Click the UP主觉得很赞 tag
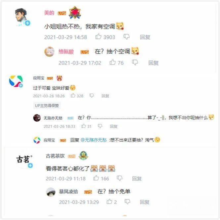The height and width of the screenshot is (220, 220). pyautogui.click(x=47, y=106)
